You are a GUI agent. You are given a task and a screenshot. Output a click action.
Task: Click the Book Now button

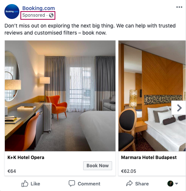point(98,166)
